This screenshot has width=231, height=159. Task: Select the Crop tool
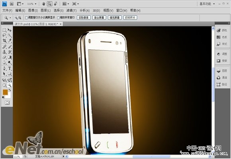pos(4,41)
